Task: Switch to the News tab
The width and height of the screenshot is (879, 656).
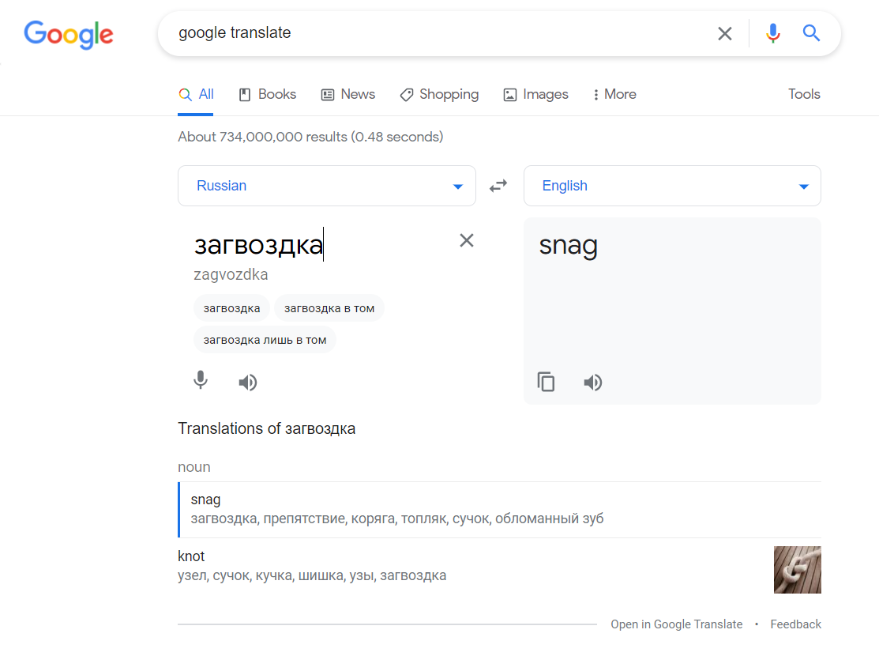Action: (347, 94)
